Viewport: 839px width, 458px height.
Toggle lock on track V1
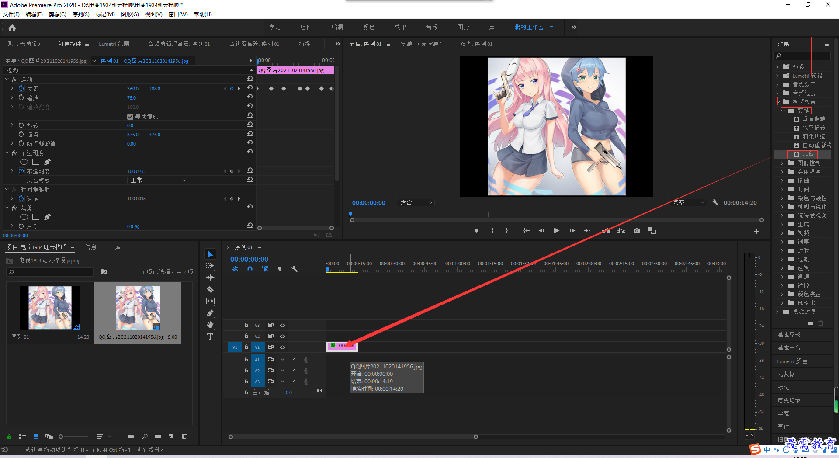(x=246, y=347)
